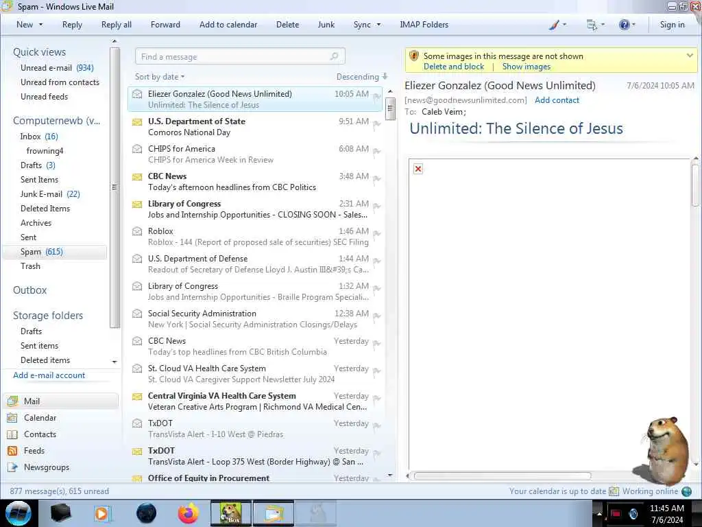Viewport: 702px width, 527px height.
Task: Click the security shield icon in images warning bar
Action: pos(414,56)
